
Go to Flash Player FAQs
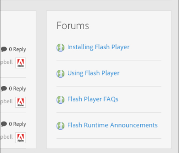click(93, 99)
